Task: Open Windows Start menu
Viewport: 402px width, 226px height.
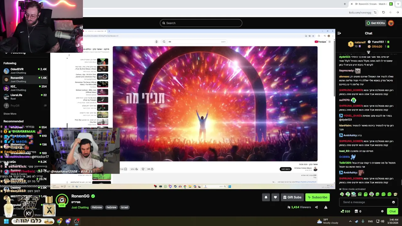Action: tap(6, 221)
